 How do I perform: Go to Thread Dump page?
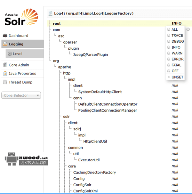coord(20,82)
